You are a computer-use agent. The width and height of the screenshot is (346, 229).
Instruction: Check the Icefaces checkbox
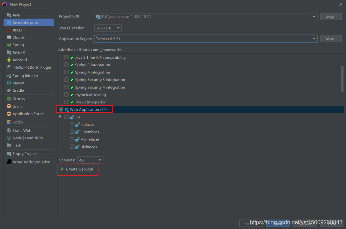coord(72,125)
